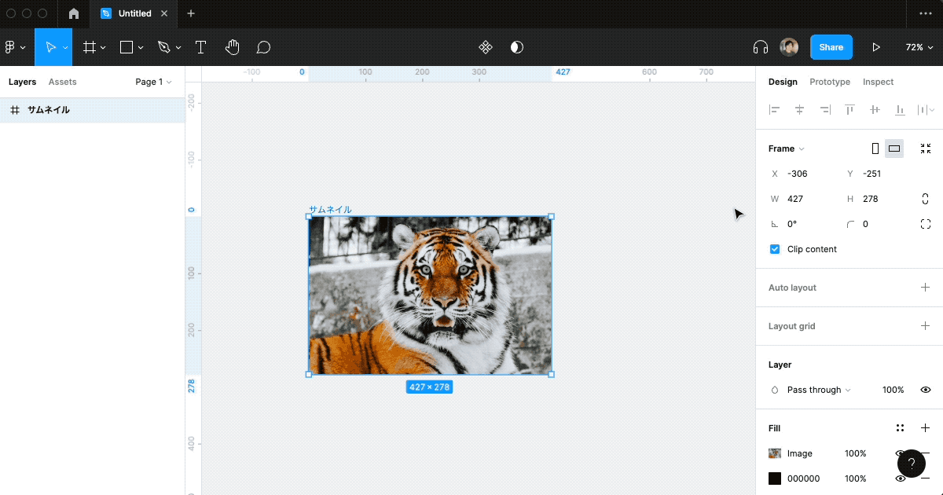
Task: Open Frame tools dropdown arrow
Action: 104,48
